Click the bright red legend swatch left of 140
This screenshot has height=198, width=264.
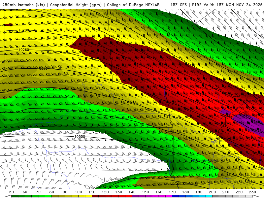[129, 196]
